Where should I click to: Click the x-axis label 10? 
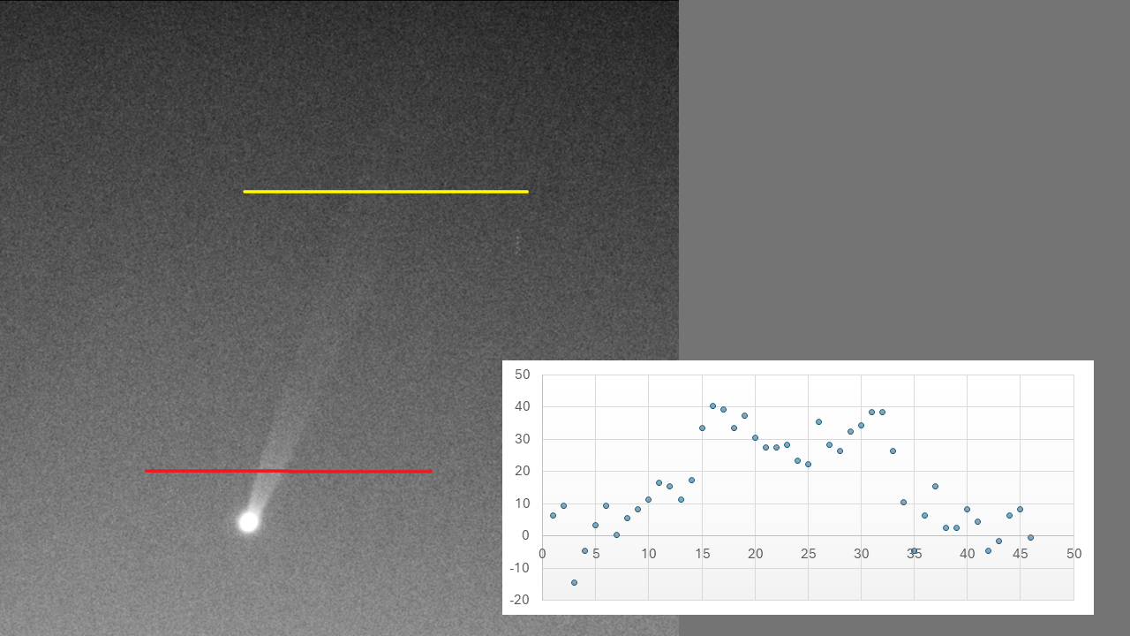click(648, 554)
